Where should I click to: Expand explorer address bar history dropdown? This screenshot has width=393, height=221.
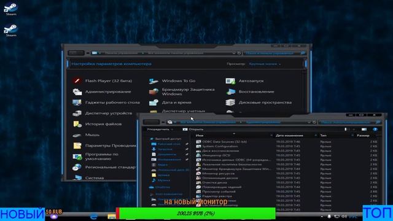[x=309, y=122]
